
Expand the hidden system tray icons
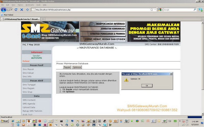click(x=180, y=121)
